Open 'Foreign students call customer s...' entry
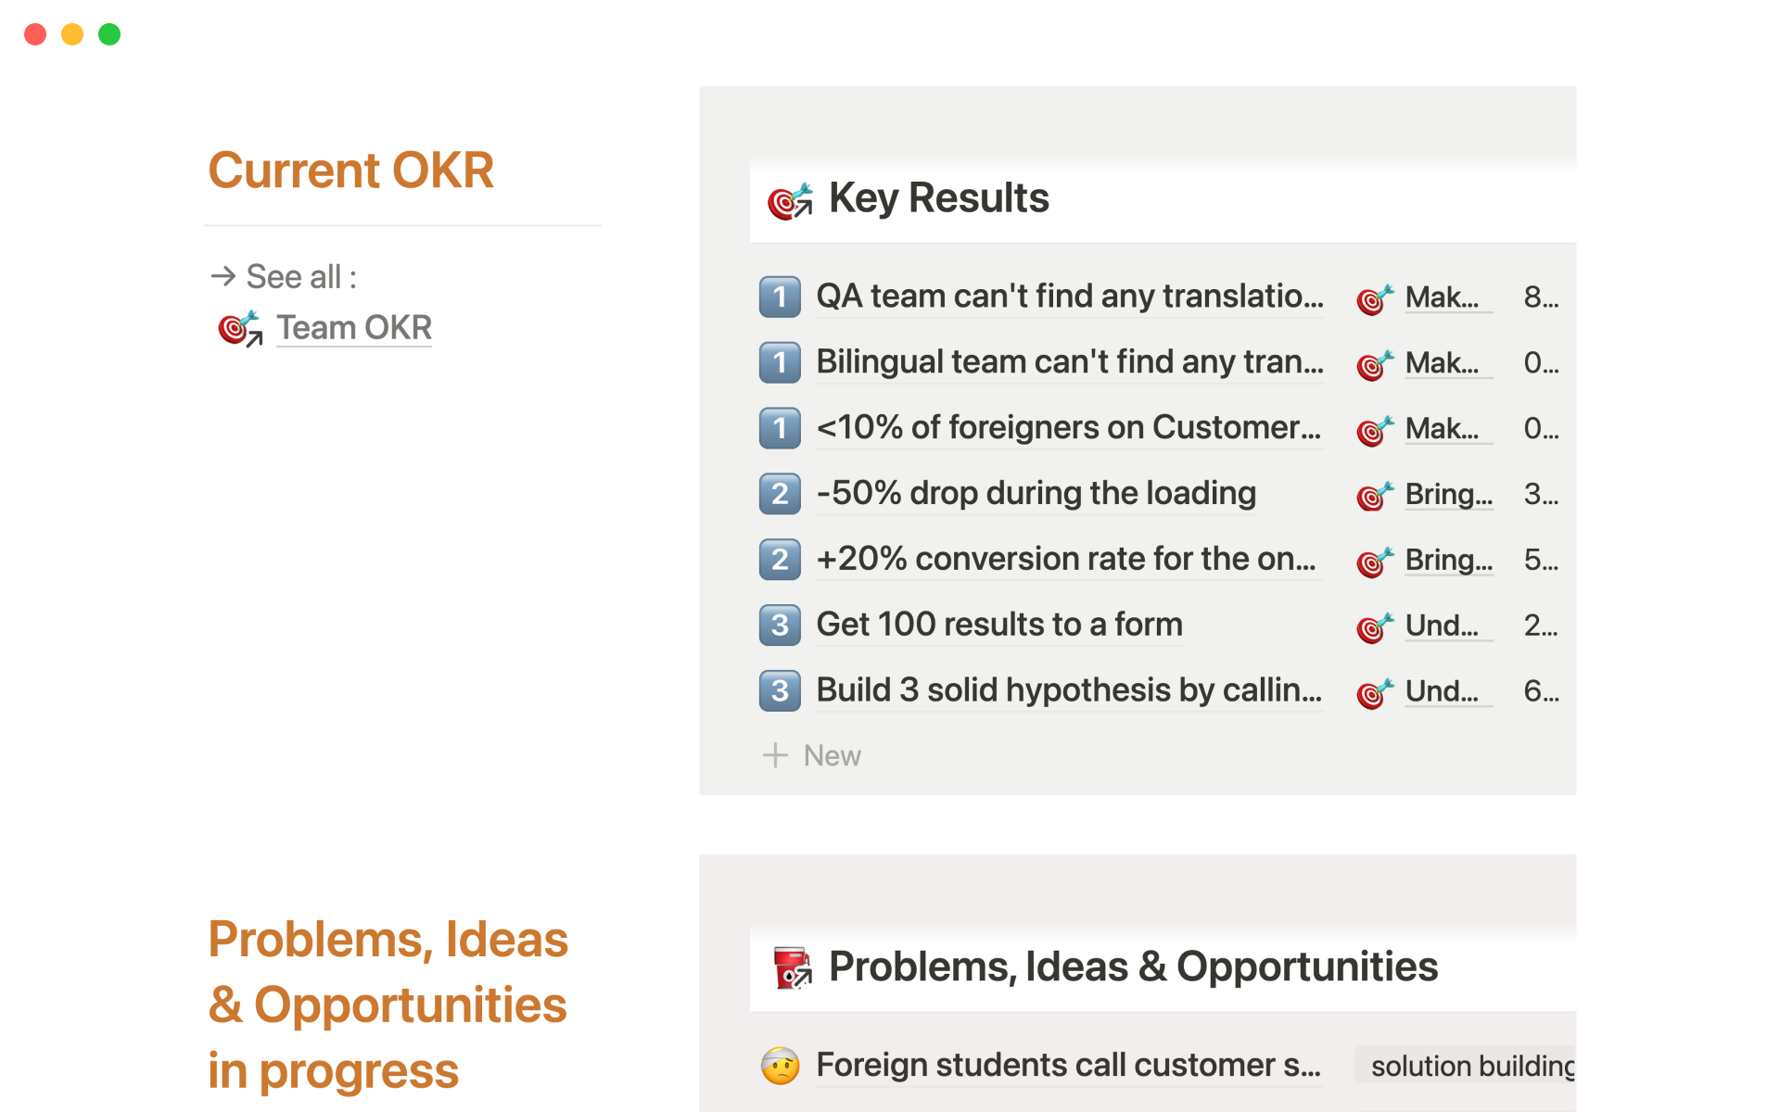 pos(1068,1066)
